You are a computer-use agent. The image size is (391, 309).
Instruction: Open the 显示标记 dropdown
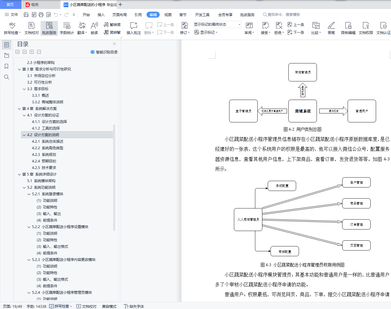[x=206, y=32]
